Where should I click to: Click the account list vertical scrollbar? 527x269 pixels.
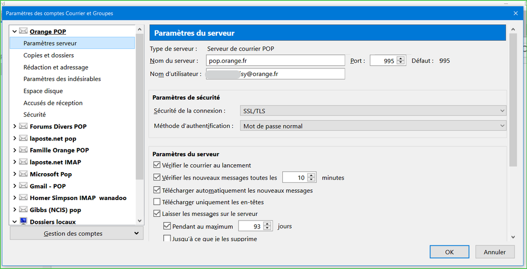139,121
